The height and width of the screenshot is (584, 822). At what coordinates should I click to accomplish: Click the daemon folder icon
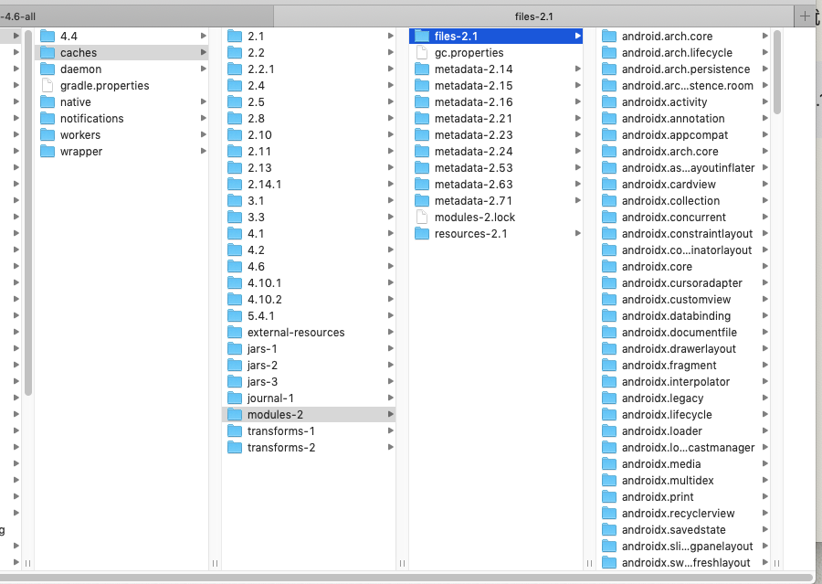point(47,69)
